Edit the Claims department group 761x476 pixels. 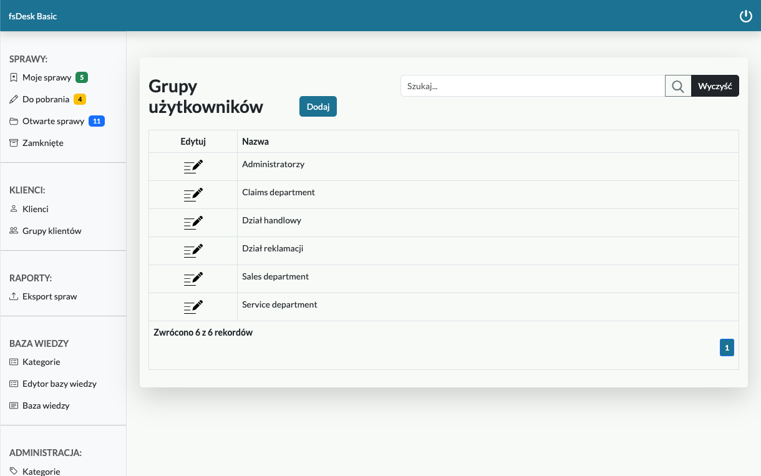tap(193, 194)
